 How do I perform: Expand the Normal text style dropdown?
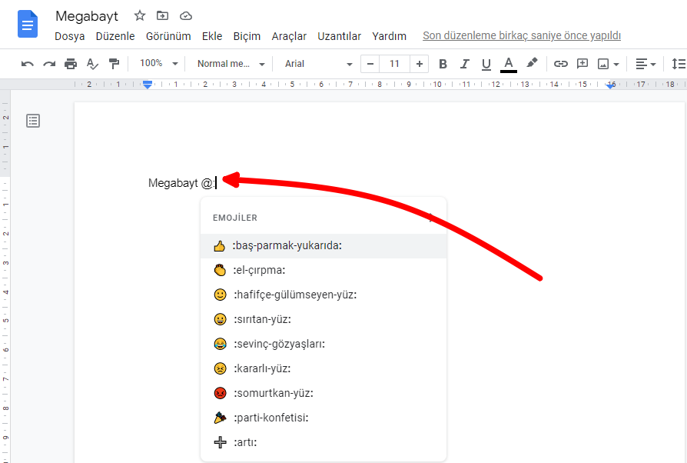click(x=230, y=64)
